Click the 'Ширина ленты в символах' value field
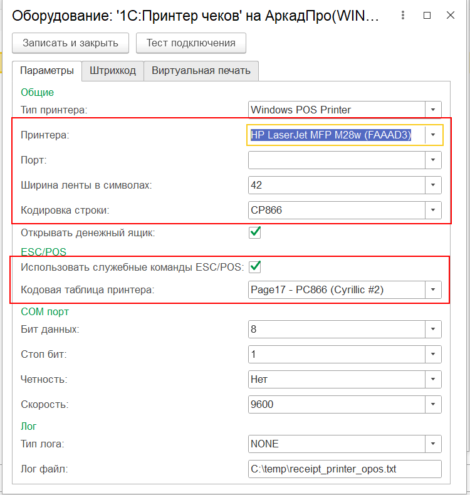This screenshot has height=495, width=470. 337,185
